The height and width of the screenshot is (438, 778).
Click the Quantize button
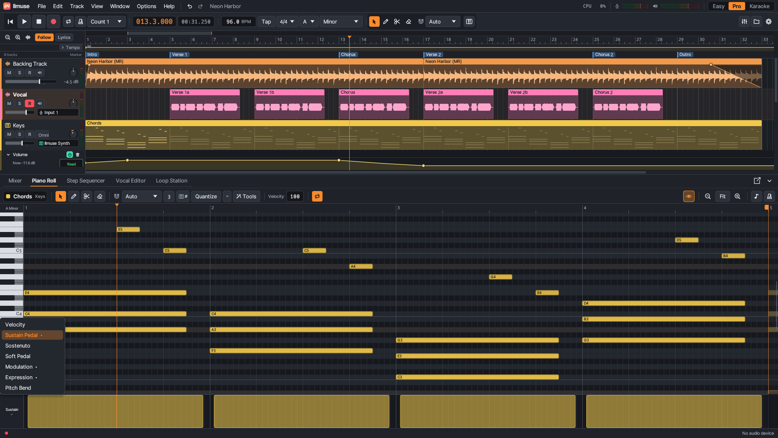coord(206,197)
